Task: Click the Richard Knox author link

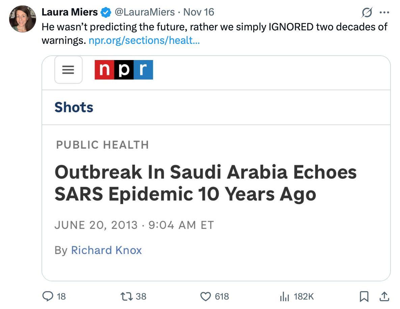Action: [106, 250]
